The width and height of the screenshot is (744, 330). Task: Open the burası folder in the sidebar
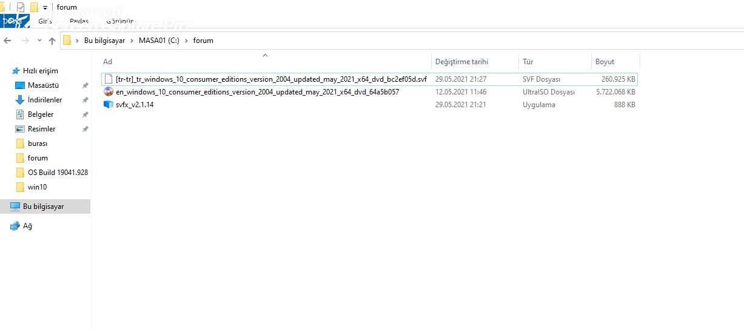coord(38,144)
